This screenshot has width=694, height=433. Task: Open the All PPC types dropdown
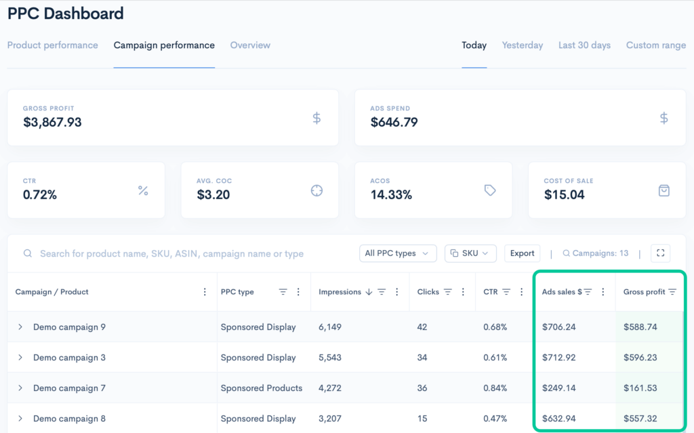pos(398,253)
